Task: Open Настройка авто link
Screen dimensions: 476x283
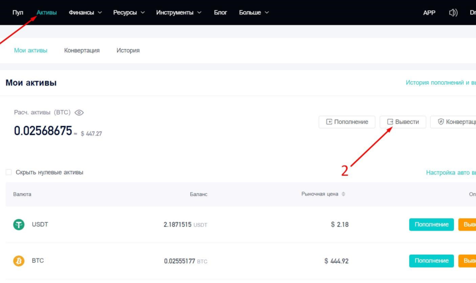Action: click(451, 172)
